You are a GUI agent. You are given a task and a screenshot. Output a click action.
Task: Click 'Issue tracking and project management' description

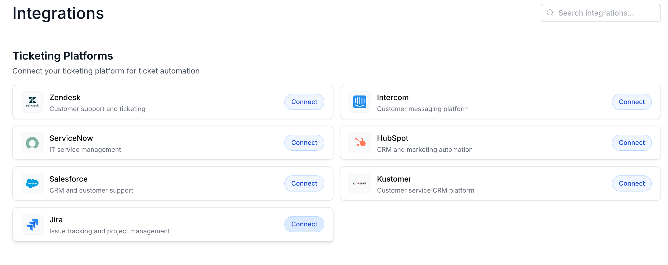pos(110,231)
